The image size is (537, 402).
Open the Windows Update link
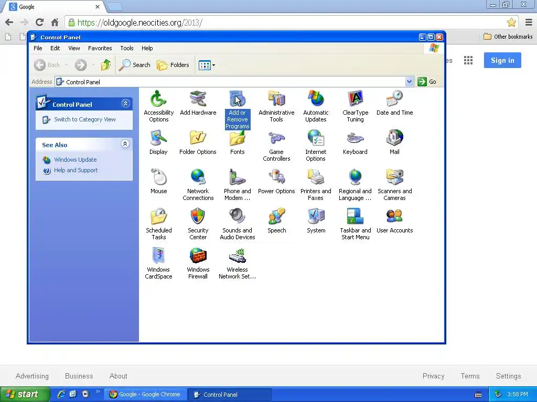tap(76, 160)
